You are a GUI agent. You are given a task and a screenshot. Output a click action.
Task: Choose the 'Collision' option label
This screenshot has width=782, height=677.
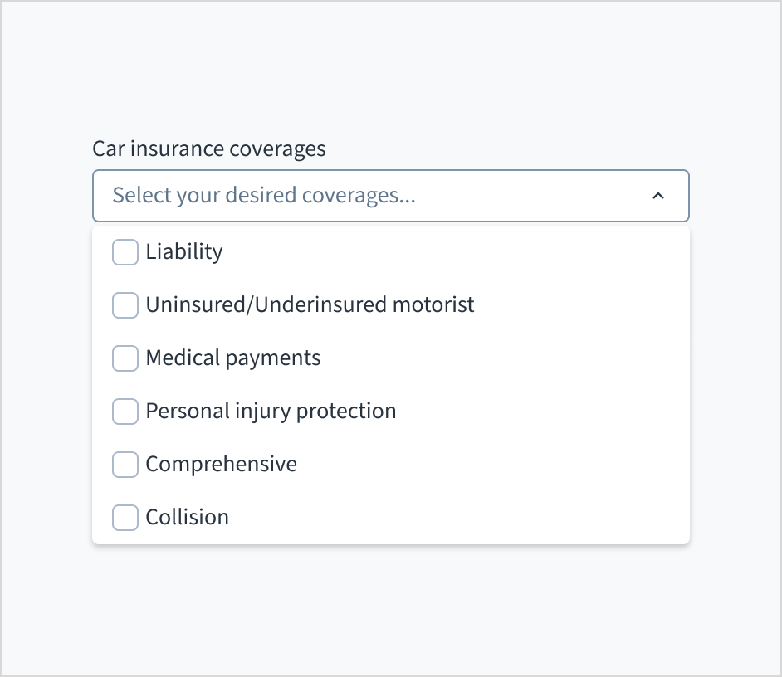[187, 518]
